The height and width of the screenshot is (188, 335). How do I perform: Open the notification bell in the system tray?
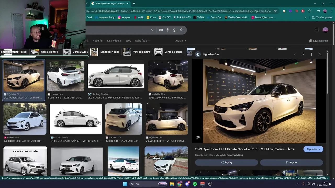[330, 184]
